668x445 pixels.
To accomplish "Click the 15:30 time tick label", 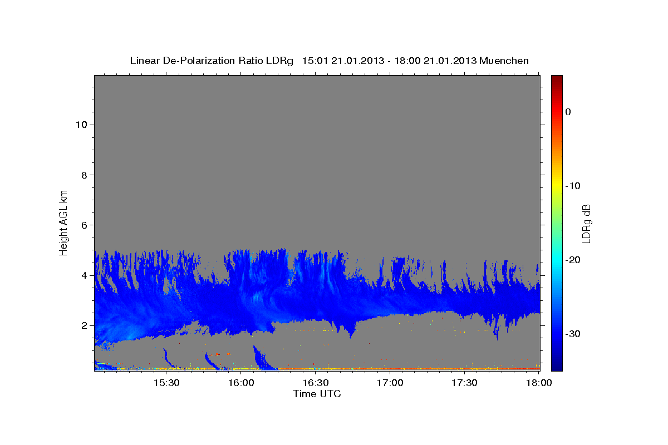I will tap(166, 383).
